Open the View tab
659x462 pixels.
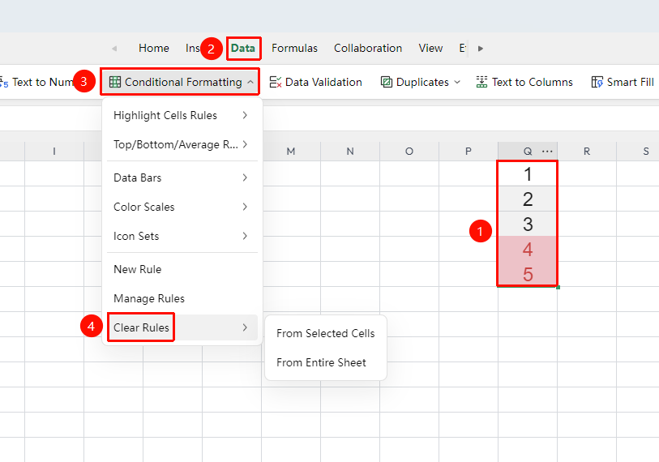(x=430, y=49)
